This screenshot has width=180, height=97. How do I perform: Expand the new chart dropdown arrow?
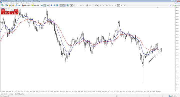coord(4,5)
